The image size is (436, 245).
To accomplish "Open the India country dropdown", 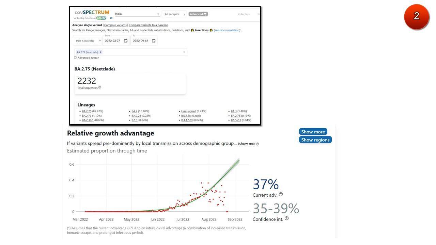I will (137, 14).
